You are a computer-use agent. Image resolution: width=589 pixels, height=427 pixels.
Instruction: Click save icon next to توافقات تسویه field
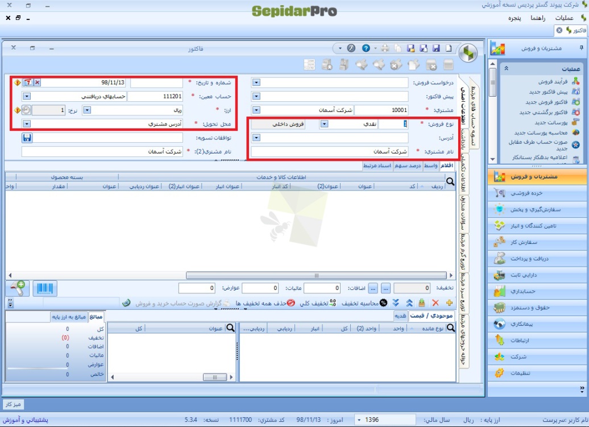tap(27, 138)
